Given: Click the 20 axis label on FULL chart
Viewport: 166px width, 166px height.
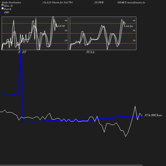Looking at the screenshot, I should click(134, 41).
